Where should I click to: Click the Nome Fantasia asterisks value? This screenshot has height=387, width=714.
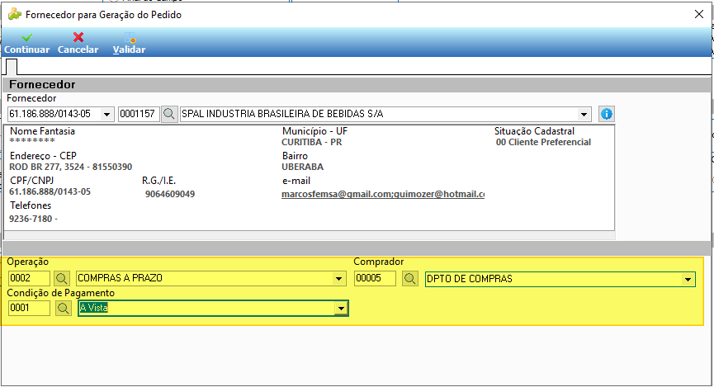click(32, 140)
